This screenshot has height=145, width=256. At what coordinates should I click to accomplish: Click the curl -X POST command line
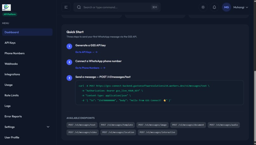(x=144, y=86)
